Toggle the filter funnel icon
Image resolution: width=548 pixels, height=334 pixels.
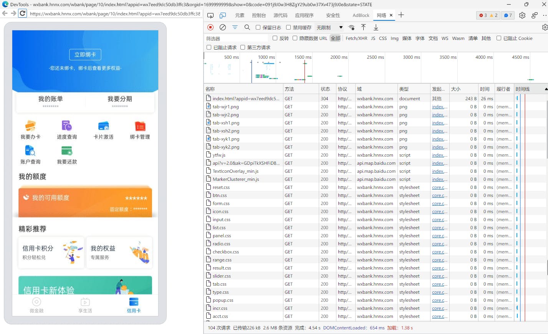click(x=235, y=27)
